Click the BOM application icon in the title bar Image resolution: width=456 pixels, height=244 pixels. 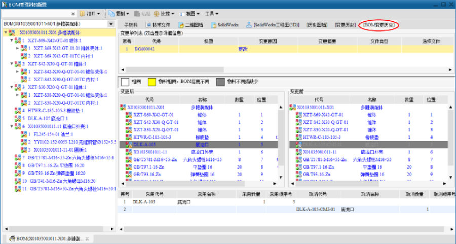coord(4,5)
